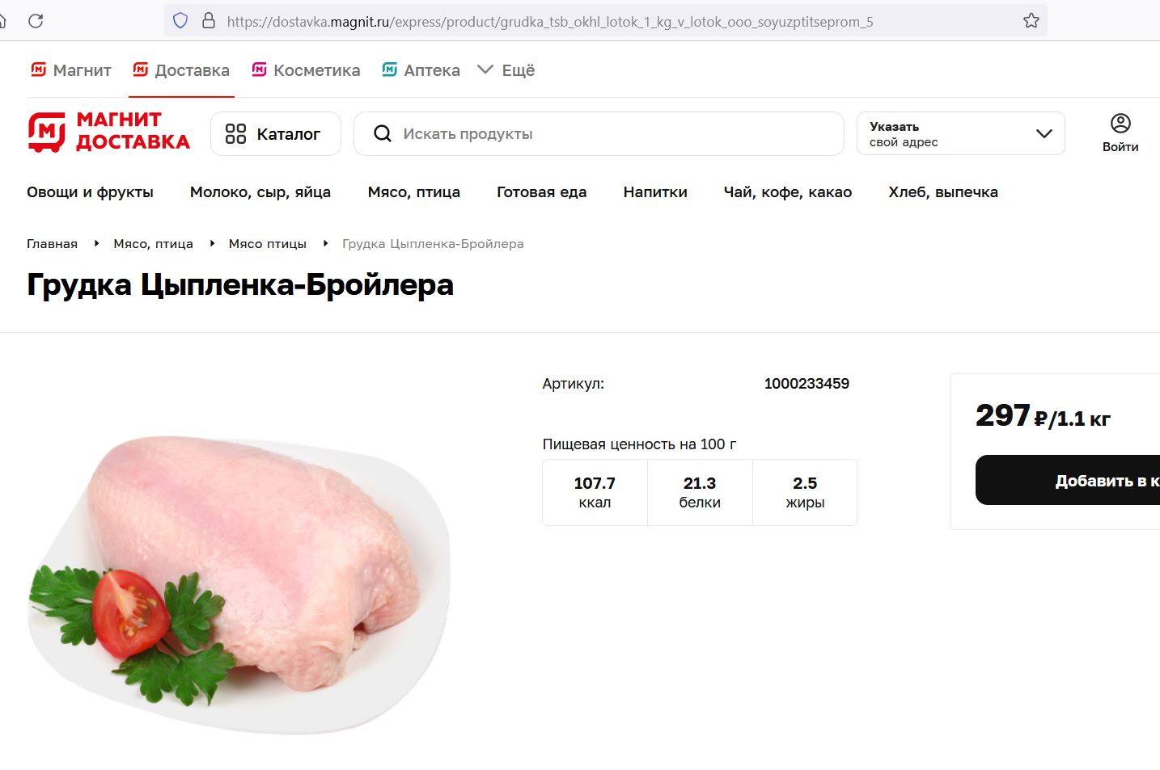The image size is (1160, 770).
Task: Open the Указать свой адрес dropdown
Action: click(x=961, y=134)
